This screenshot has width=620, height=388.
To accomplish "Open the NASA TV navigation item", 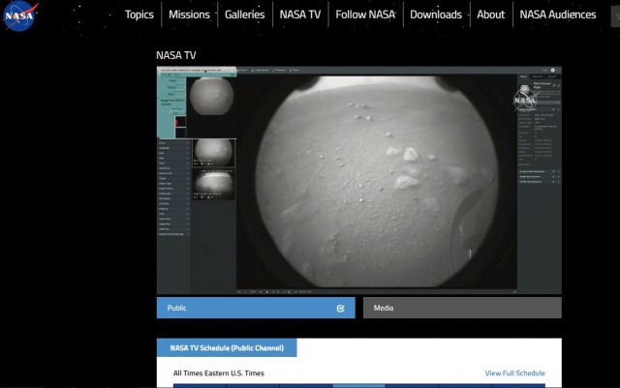I will [300, 15].
